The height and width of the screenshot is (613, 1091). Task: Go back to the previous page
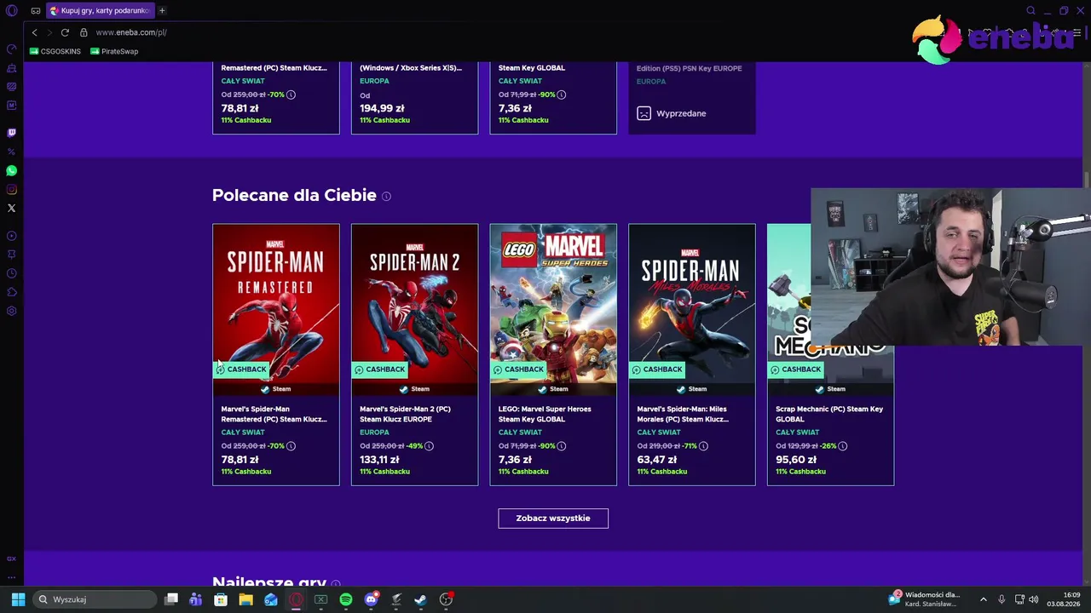pyautogui.click(x=34, y=32)
